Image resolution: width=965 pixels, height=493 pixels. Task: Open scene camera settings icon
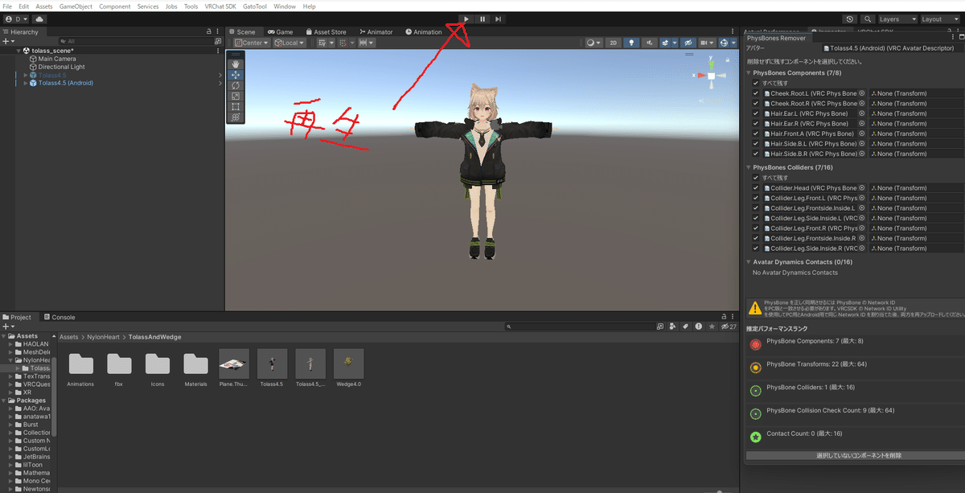tap(707, 43)
